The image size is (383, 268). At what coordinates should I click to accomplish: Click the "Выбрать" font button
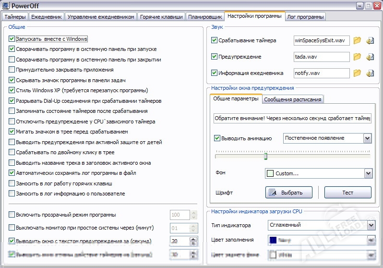(289, 193)
